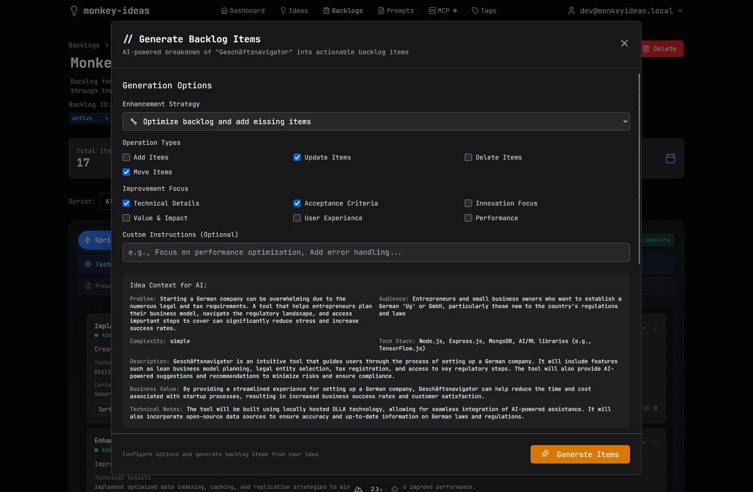Screen dimensions: 753x492
Task: Open the Tags nav item
Action: [x=484, y=11]
